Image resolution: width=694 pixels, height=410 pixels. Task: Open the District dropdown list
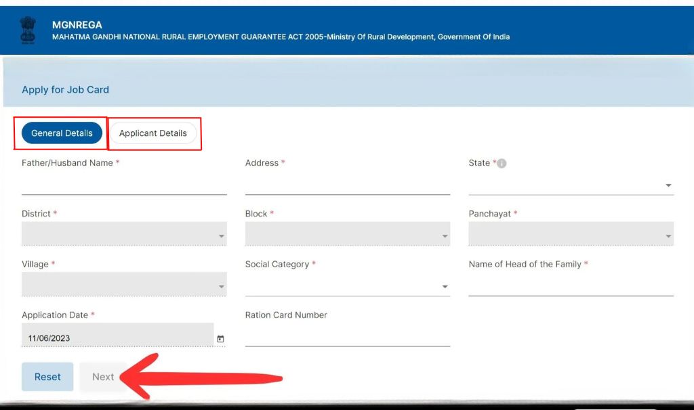124,234
